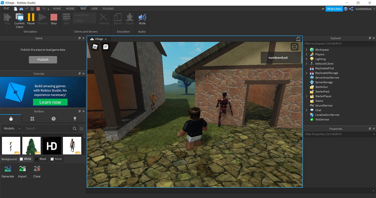Close the Tutorials panel
The image size is (376, 198).
pyautogui.click(x=83, y=74)
